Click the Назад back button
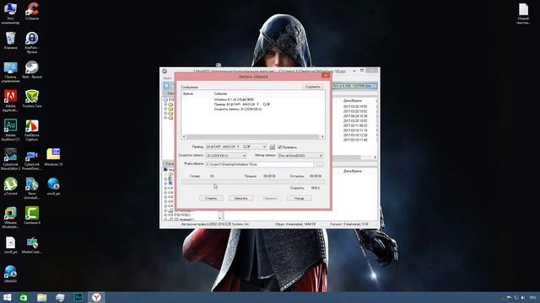This screenshot has width=540, height=303. pos(299,199)
